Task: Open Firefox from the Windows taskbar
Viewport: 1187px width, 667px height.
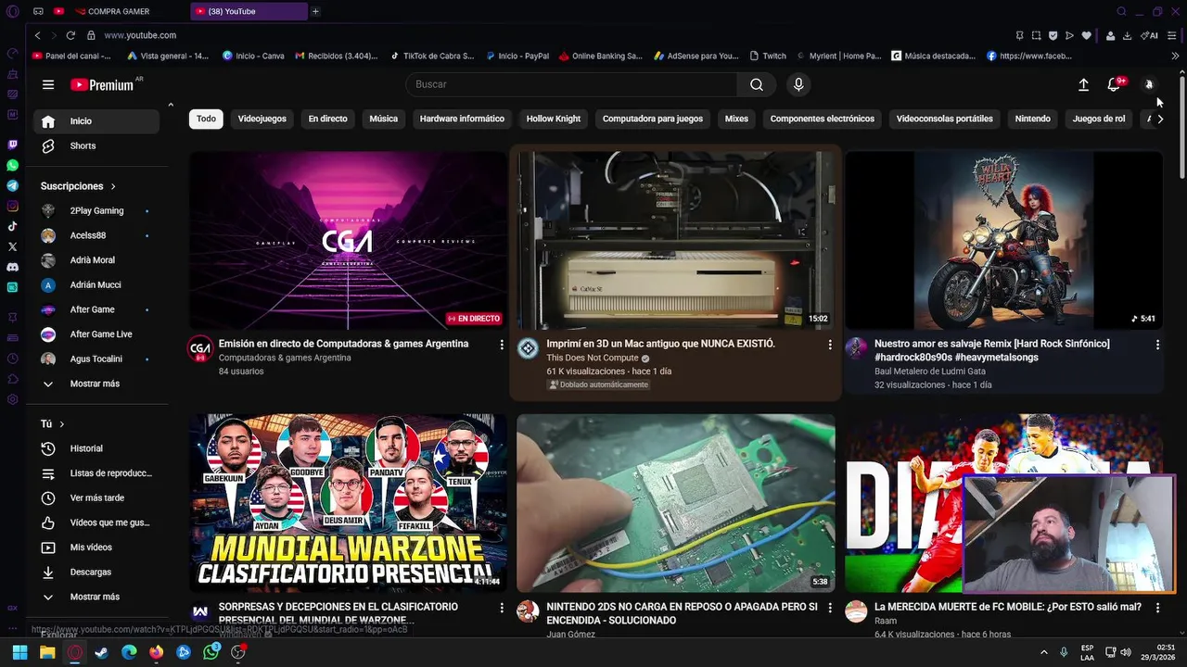Action: click(x=157, y=652)
